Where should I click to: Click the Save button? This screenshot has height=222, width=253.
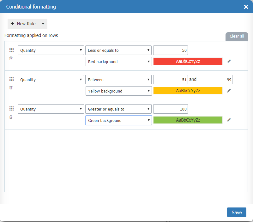point(237,212)
